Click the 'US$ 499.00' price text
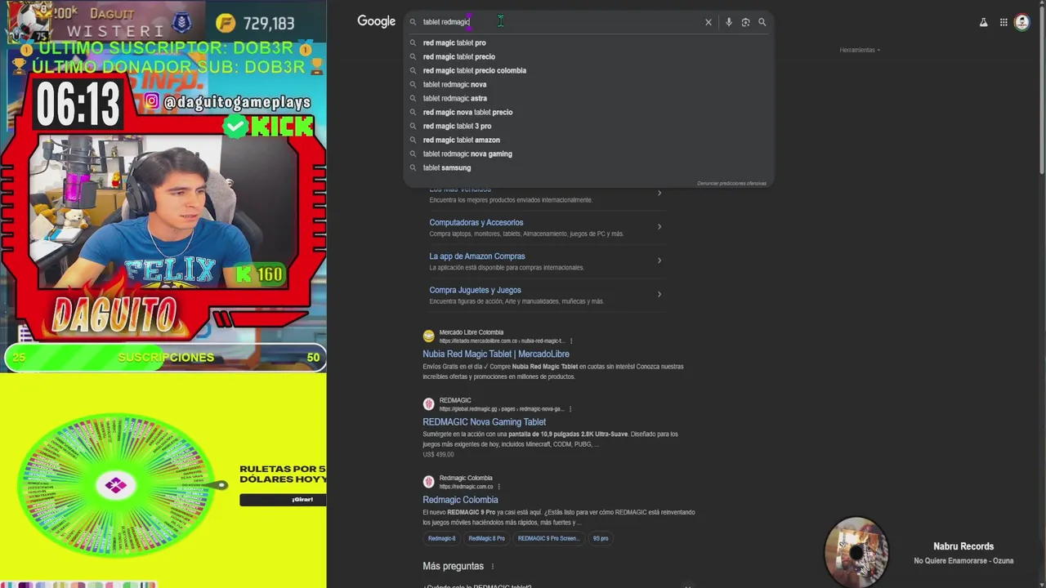This screenshot has width=1046, height=588. (x=438, y=455)
